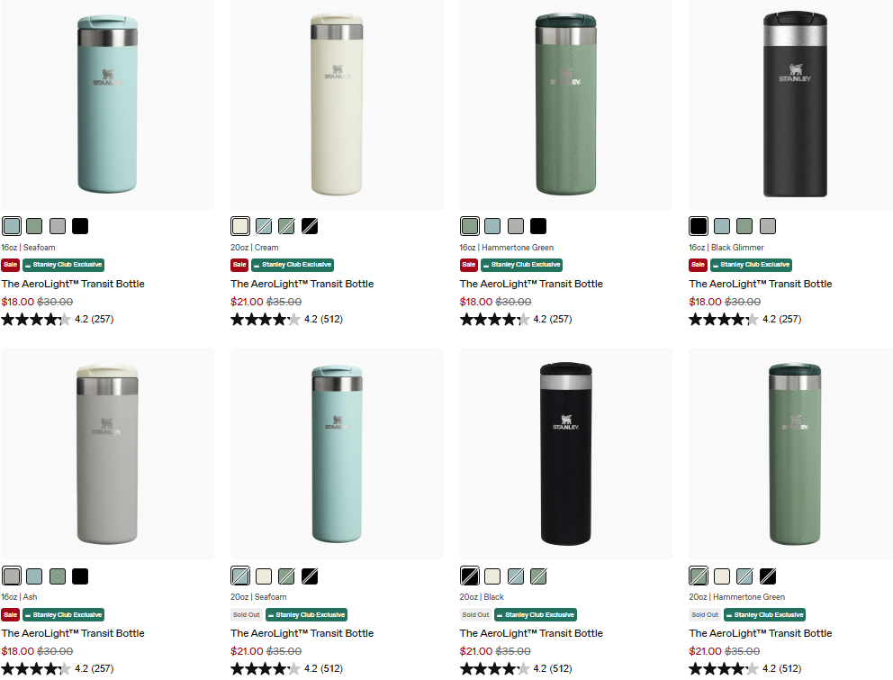893x680 pixels.
Task: Choose green swatch under 16oz Seafoam bottle
Action: (x=34, y=226)
